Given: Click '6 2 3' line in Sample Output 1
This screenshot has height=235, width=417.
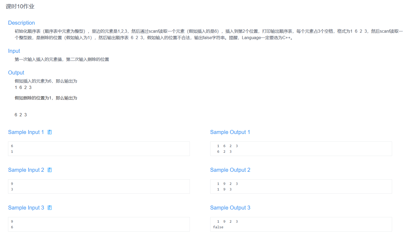Looking at the screenshot, I should pos(224,152).
